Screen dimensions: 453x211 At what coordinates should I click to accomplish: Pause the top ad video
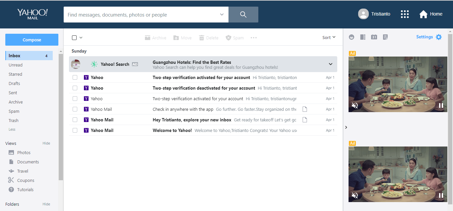click(x=441, y=105)
